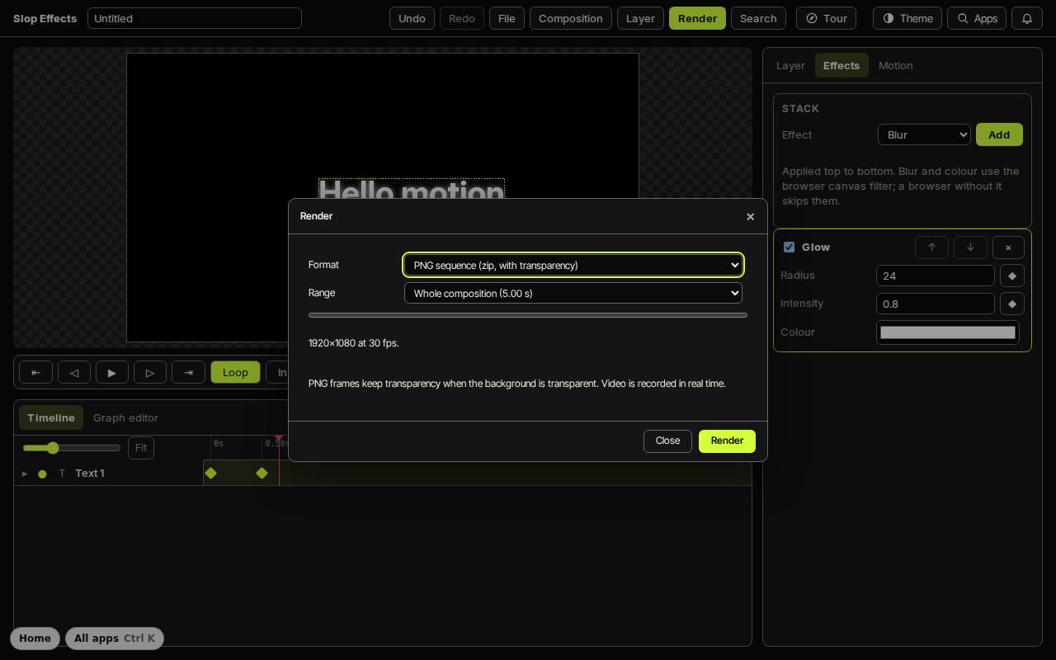Switch the Theme
Screen dimensions: 1056x660
pos(907,18)
